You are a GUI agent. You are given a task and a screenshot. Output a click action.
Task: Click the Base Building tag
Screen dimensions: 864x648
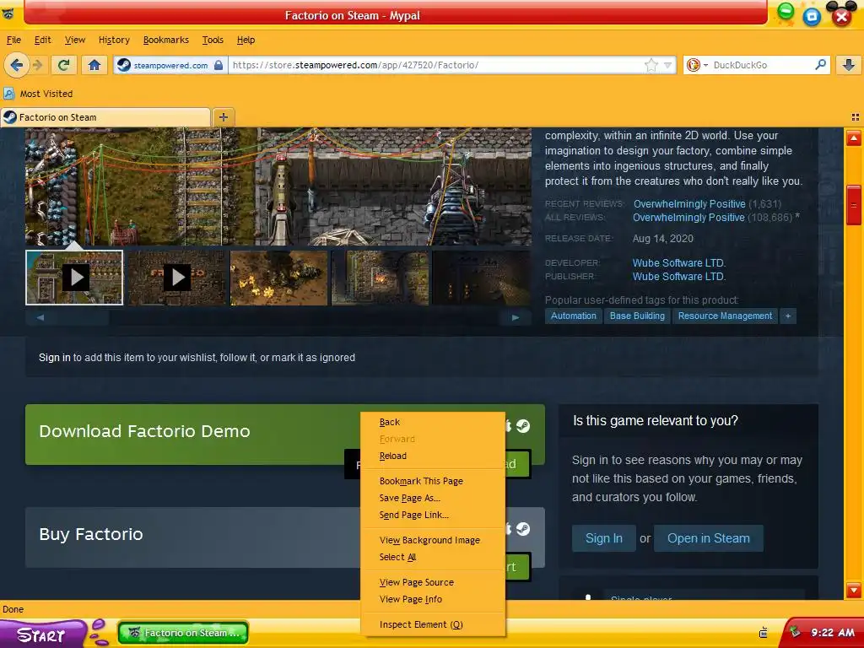[x=637, y=316]
